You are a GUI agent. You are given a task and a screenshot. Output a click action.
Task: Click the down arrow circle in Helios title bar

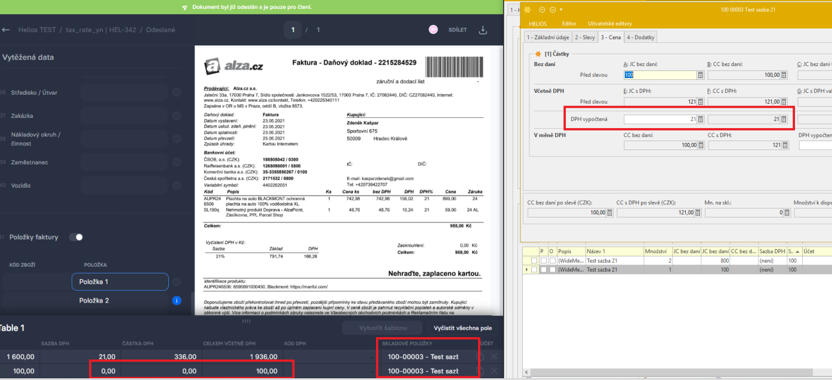click(553, 10)
